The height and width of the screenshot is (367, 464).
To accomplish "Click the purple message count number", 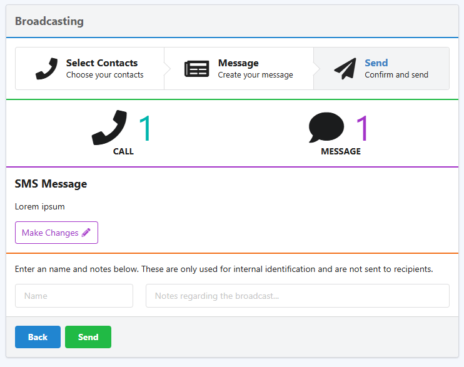I will (x=362, y=128).
